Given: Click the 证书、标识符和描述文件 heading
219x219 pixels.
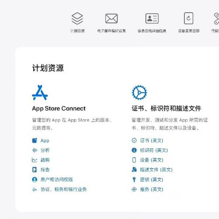Looking at the screenshot, I should [166, 109].
